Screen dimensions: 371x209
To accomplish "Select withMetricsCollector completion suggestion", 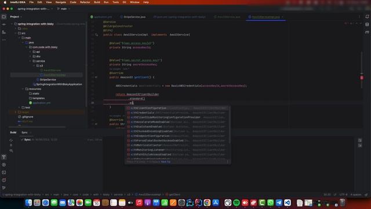I will click(x=176, y=145).
